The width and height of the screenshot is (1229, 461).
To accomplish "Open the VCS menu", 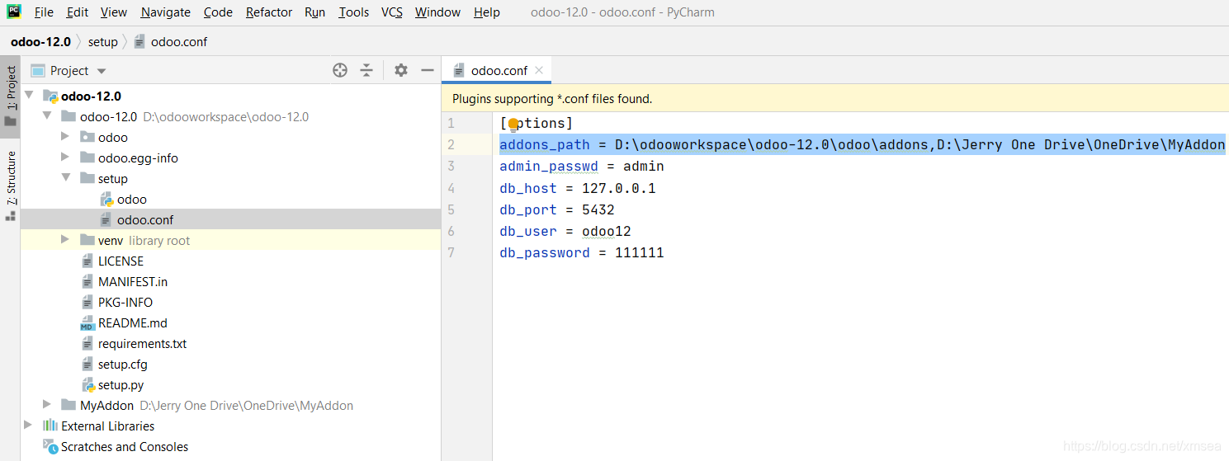I will tap(392, 12).
